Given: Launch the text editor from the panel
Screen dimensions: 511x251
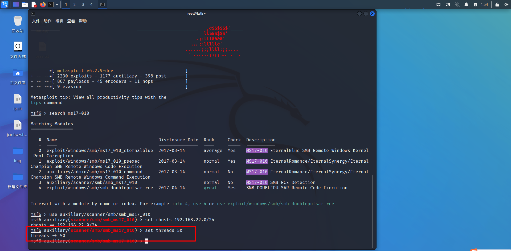Looking at the screenshot, I should pos(34,5).
